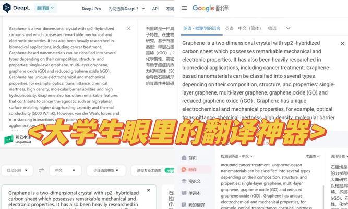Click the Google 翻译 logo
The width and height of the screenshot is (348, 209).
[210, 8]
